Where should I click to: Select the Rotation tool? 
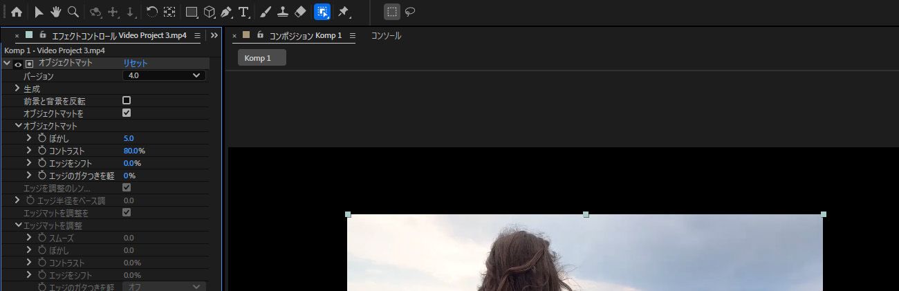coord(152,12)
